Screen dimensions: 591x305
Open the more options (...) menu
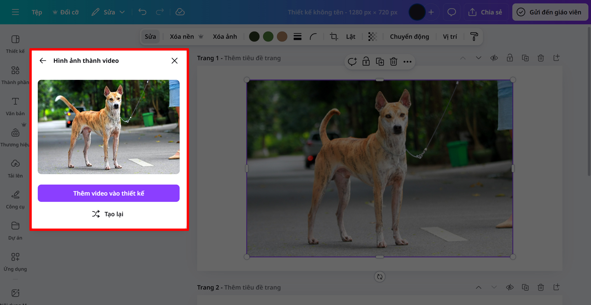pos(407,62)
